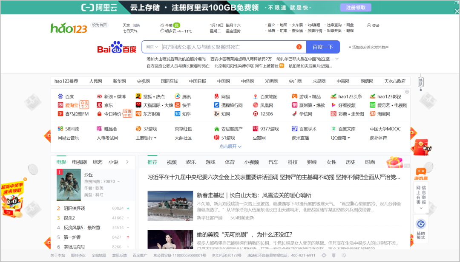Open the 58同城 icon link

(x=60, y=129)
